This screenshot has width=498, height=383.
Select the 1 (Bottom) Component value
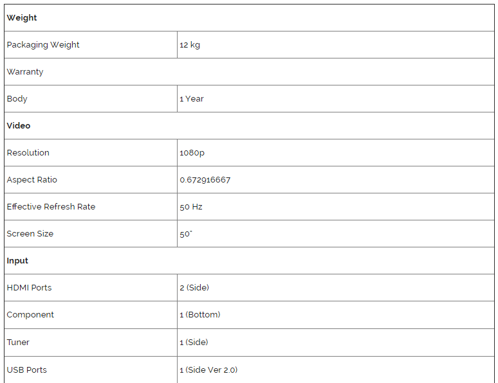(200, 315)
